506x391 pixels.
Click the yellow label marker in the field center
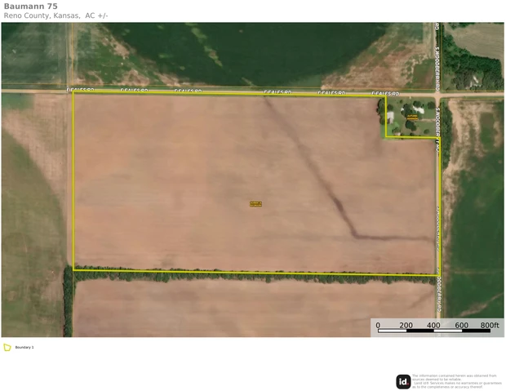[x=255, y=203]
